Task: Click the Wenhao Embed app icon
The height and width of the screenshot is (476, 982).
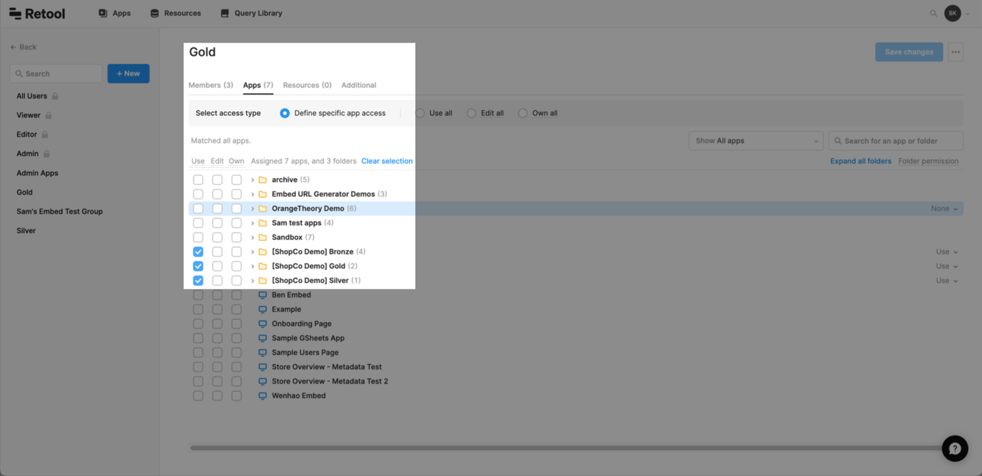Action: [262, 396]
